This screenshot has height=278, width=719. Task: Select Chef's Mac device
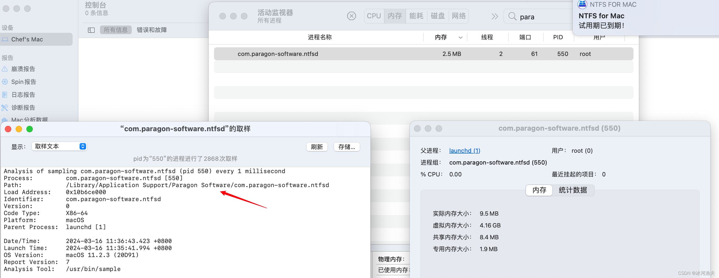[27, 39]
